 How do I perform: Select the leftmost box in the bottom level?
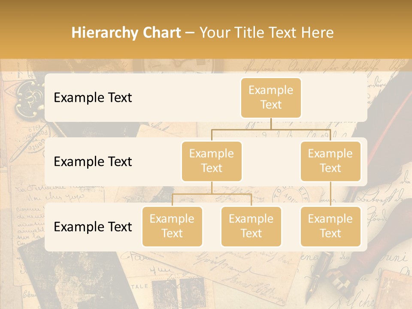tap(172, 226)
